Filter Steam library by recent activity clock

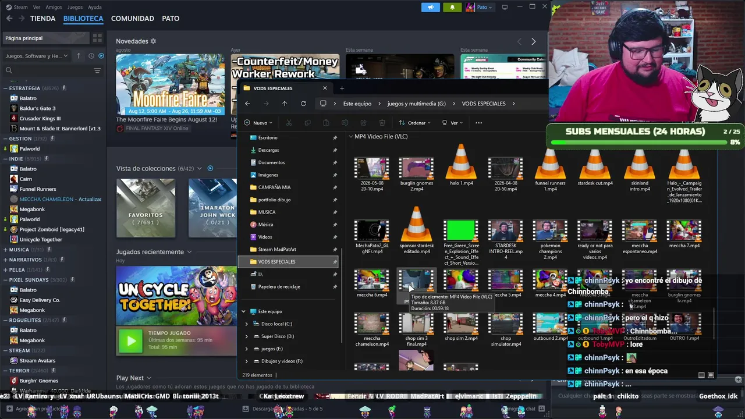[x=91, y=56]
